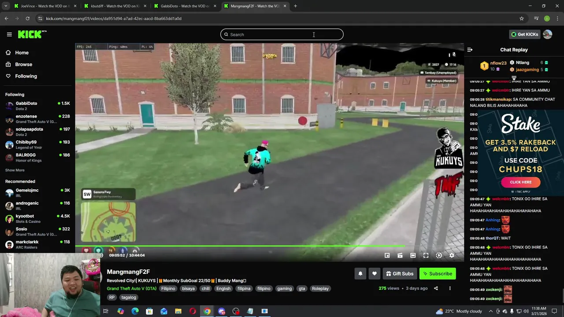This screenshot has height=317, width=564.
Task: Select the English tag
Action: coord(223,288)
